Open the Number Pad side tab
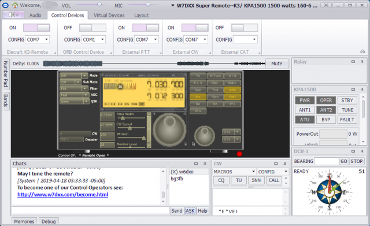The width and height of the screenshot is (370, 226). [x=6, y=74]
